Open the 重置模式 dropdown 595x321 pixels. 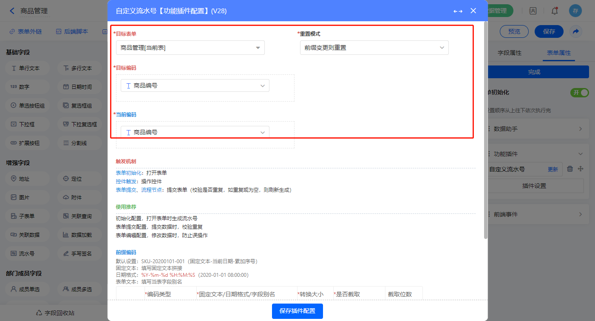pyautogui.click(x=374, y=48)
